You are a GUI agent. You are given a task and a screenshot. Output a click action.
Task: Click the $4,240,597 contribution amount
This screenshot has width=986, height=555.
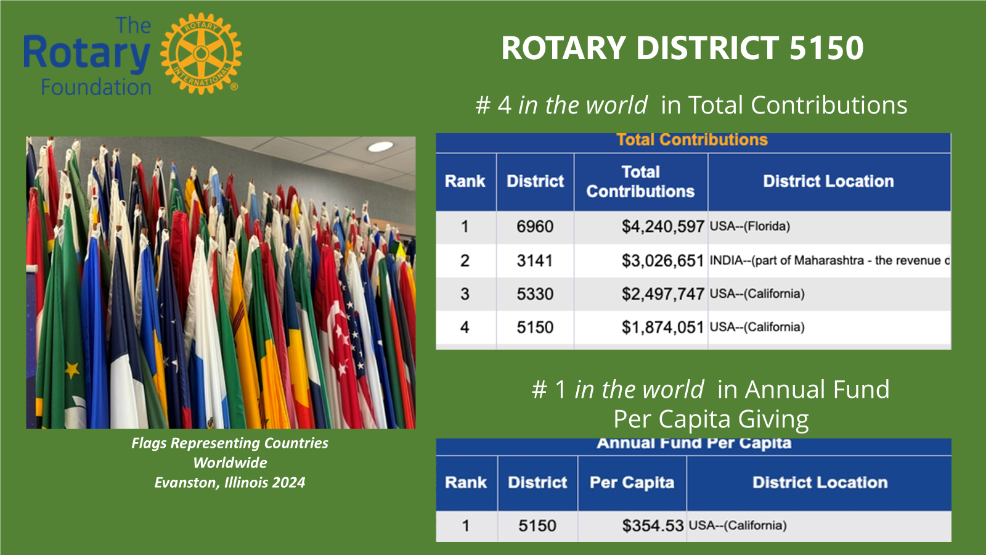point(662,227)
